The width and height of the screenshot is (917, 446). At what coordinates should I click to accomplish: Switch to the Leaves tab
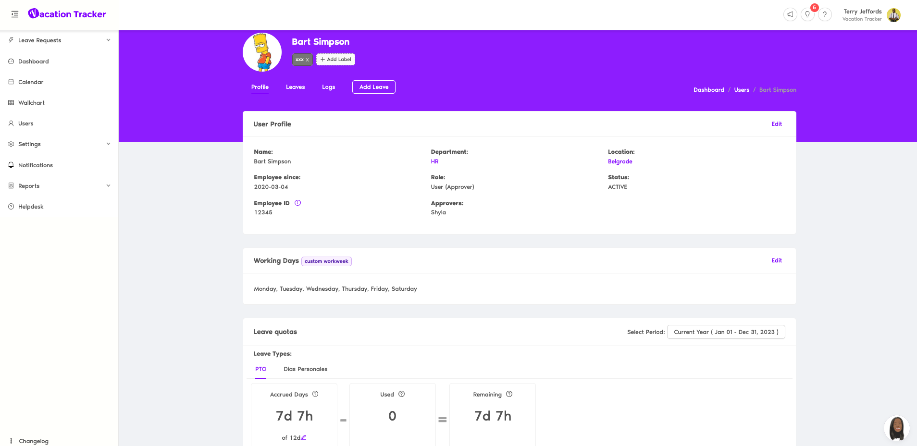pyautogui.click(x=295, y=87)
